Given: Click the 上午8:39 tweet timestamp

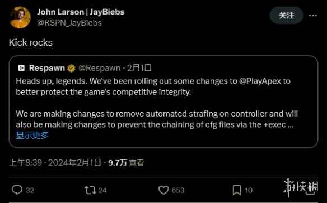Looking at the screenshot, I should pos(25,162).
